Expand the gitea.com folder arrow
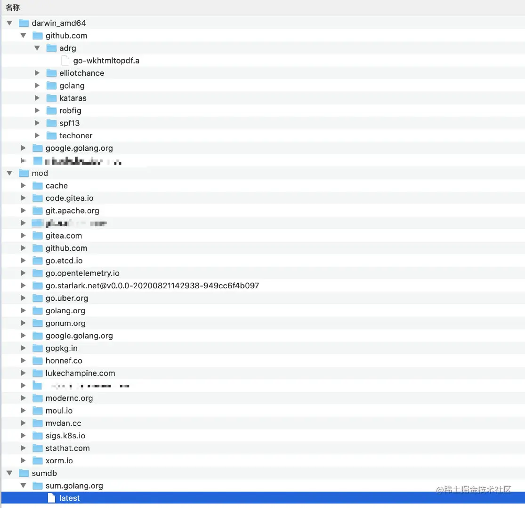 [23, 236]
